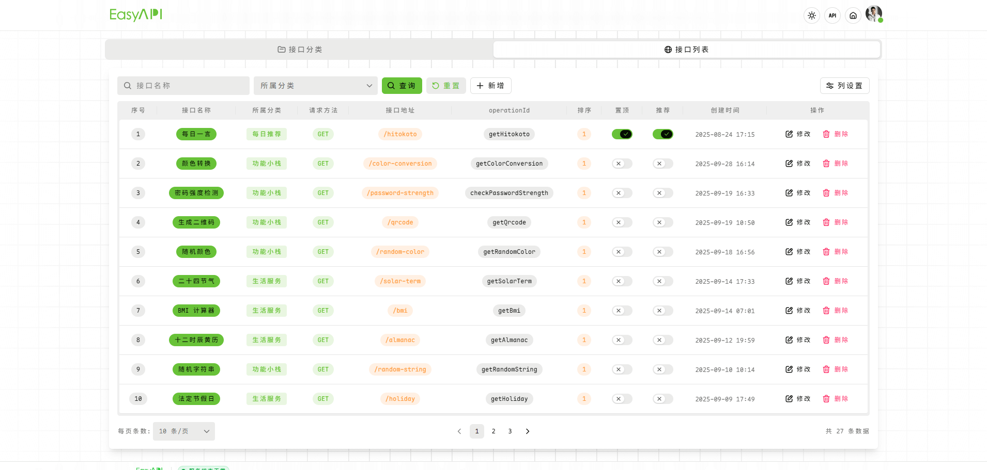Click the edit icon for 每日一言 row
Image resolution: width=987 pixels, height=470 pixels.
(789, 134)
